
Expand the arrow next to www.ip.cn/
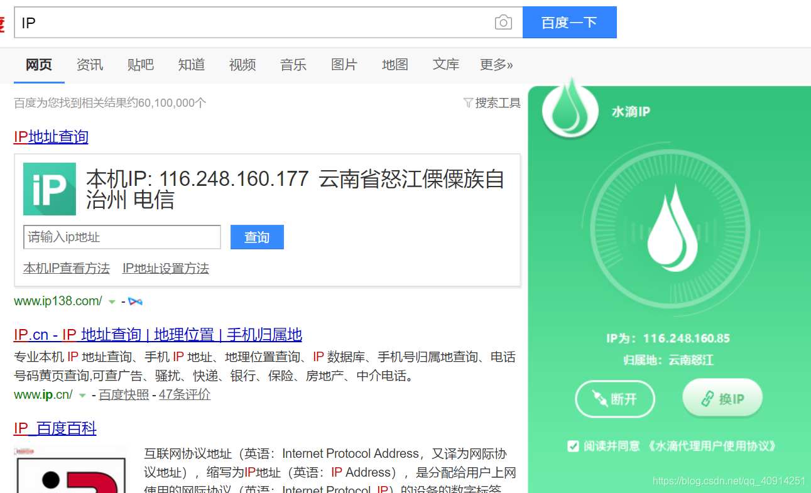tap(82, 396)
